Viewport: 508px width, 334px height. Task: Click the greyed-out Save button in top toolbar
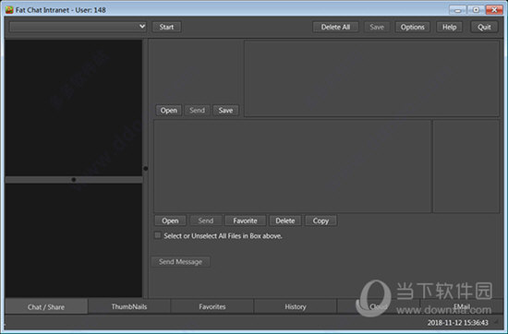pos(377,27)
